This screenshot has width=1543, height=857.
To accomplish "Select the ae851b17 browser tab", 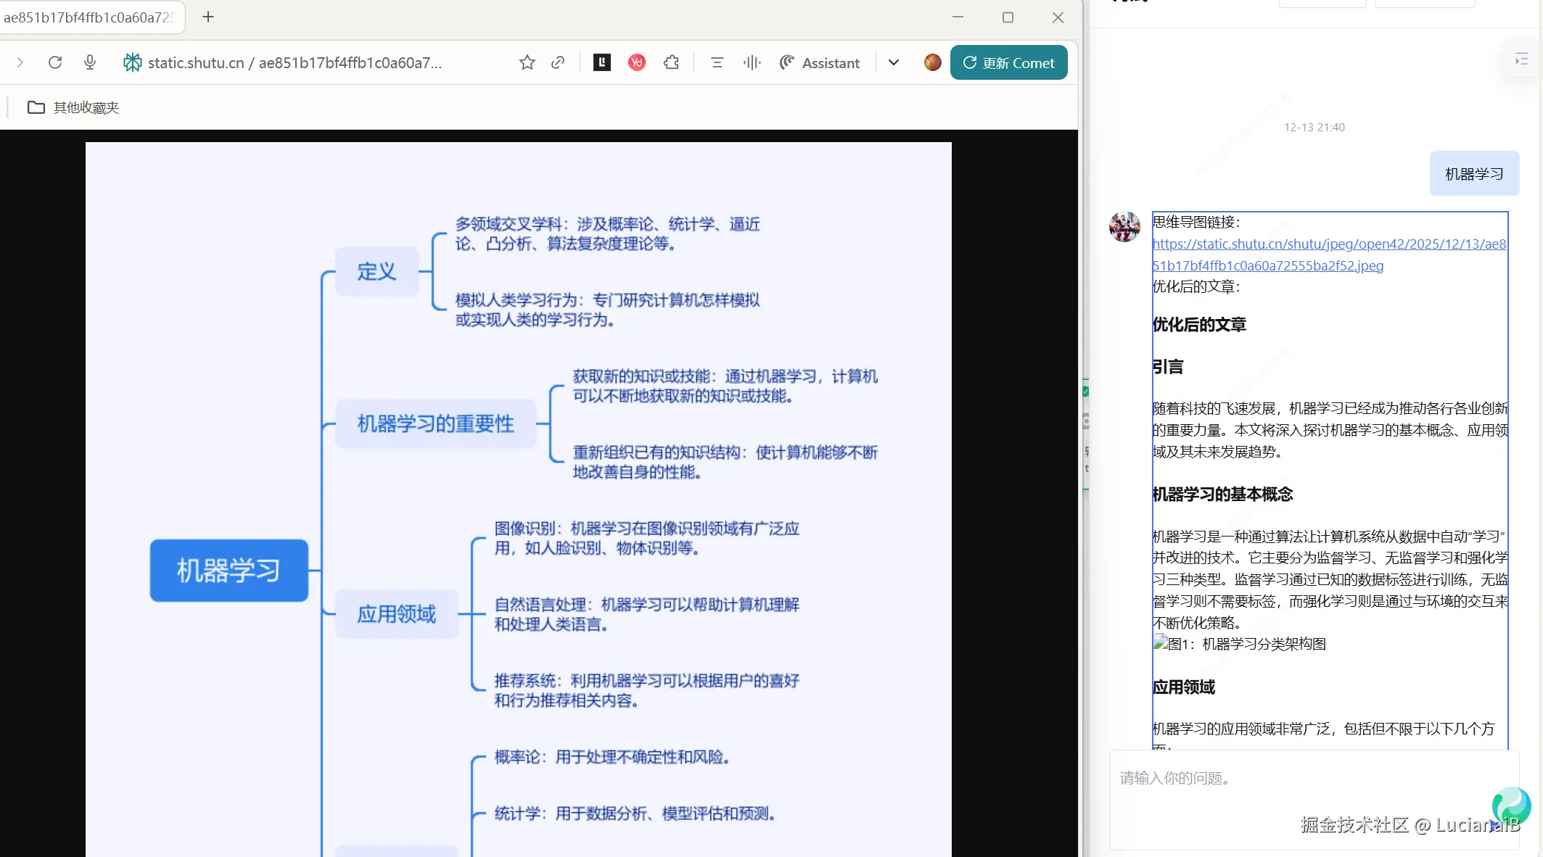I will click(x=87, y=17).
